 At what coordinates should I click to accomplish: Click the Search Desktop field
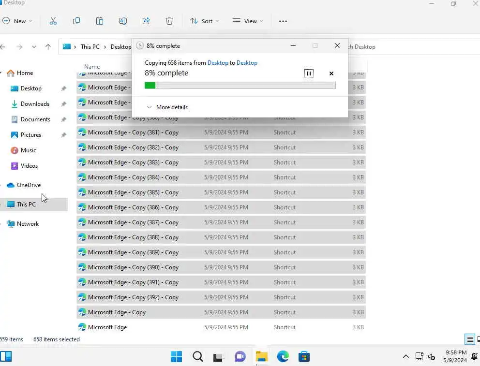tap(414, 47)
